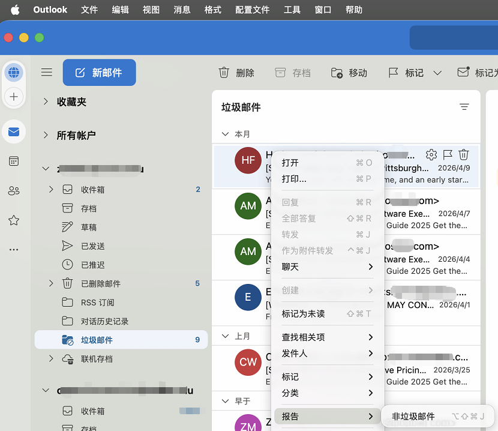Image resolution: width=498 pixels, height=431 pixels.
Task: Select 标记为未读 in context menu
Action: tap(303, 314)
